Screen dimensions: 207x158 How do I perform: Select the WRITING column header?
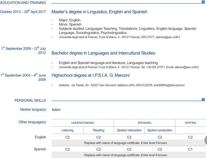point(190,123)
